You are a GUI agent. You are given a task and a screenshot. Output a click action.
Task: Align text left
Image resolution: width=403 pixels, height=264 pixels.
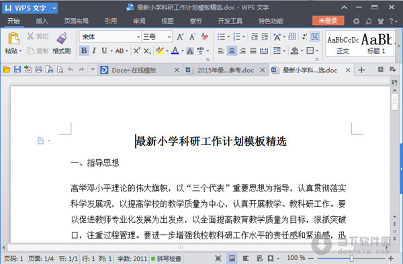coord(221,50)
